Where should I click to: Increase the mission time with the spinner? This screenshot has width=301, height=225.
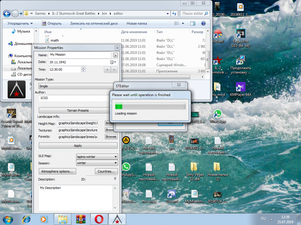pyautogui.click(x=83, y=68)
